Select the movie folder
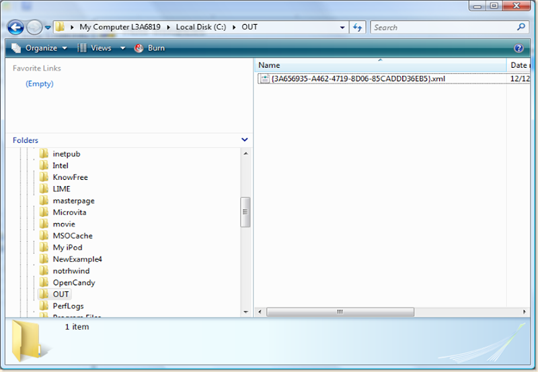The width and height of the screenshot is (538, 372). pos(64,224)
